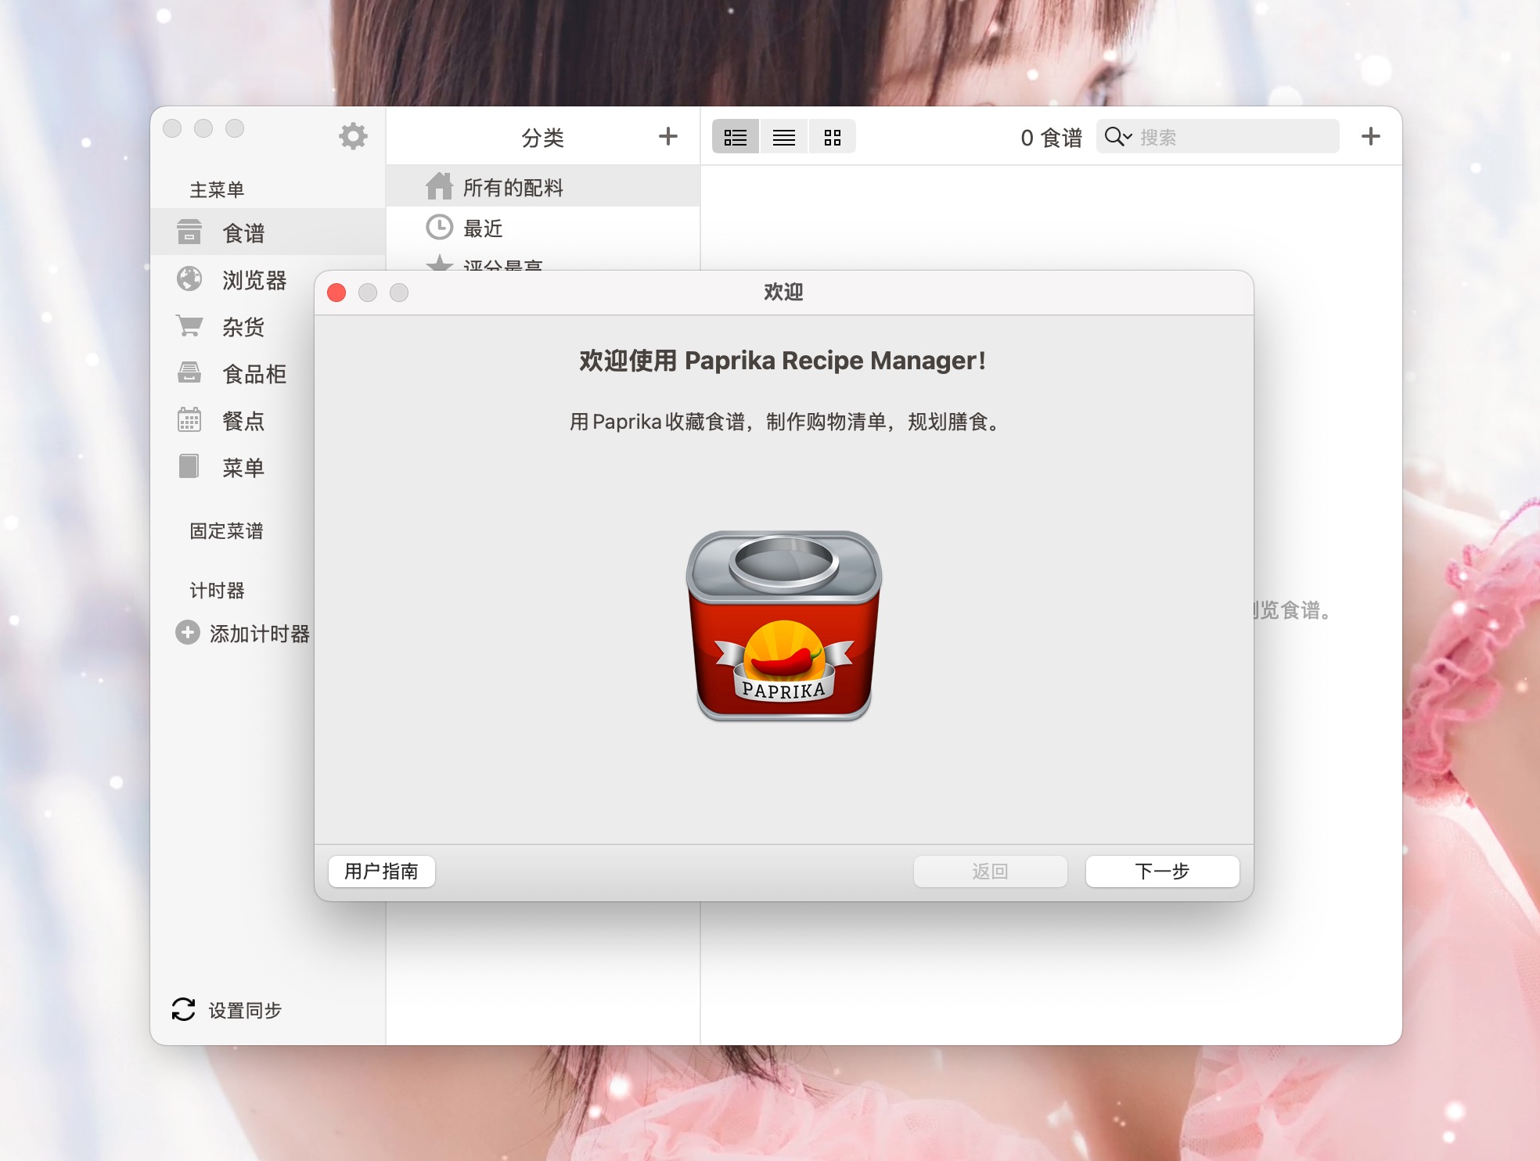1540x1161 pixels.
Task: Close the 欢迎 welcome dialog
Action: click(x=336, y=293)
